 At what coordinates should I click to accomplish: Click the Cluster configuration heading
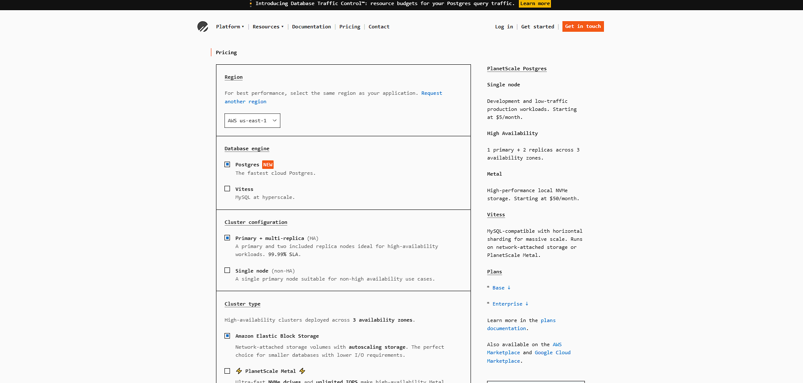point(256,222)
